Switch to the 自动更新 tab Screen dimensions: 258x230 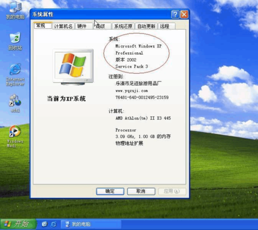click(146, 26)
